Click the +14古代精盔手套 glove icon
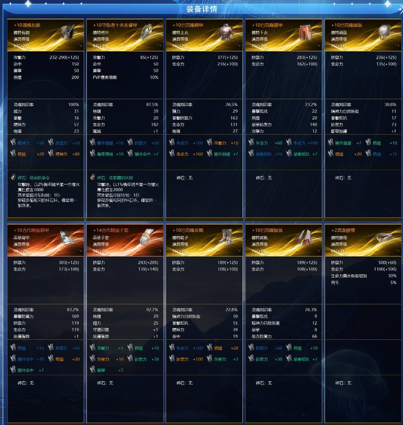 click(x=147, y=237)
